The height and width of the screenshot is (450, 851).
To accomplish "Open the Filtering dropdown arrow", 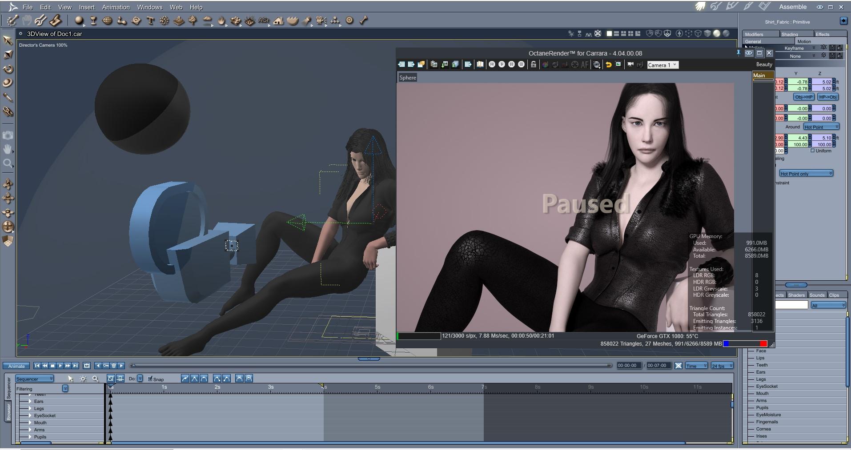I will tap(65, 389).
